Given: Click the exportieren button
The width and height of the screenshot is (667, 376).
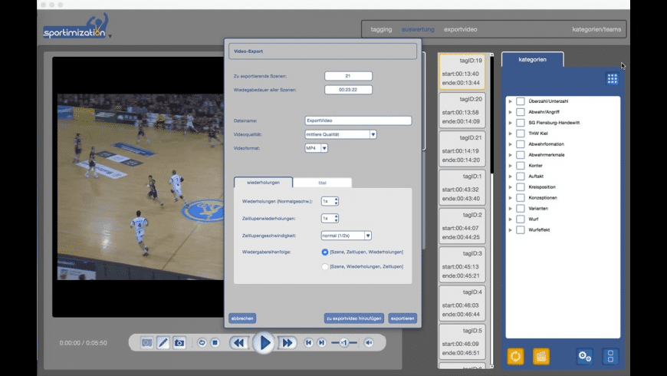Looking at the screenshot, I should pos(402,318).
